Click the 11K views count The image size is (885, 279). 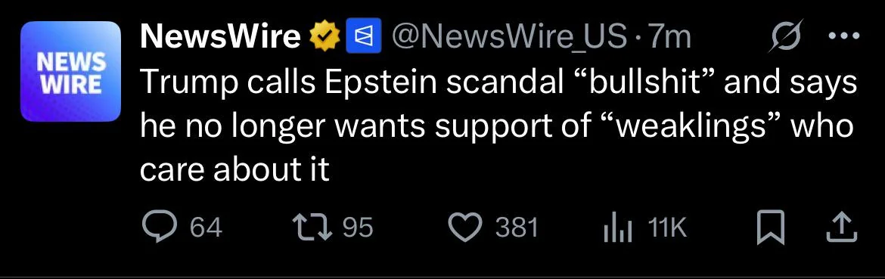pyautogui.click(x=666, y=228)
